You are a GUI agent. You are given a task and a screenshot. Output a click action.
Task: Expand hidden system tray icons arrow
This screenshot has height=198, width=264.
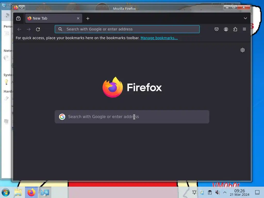pos(225,192)
